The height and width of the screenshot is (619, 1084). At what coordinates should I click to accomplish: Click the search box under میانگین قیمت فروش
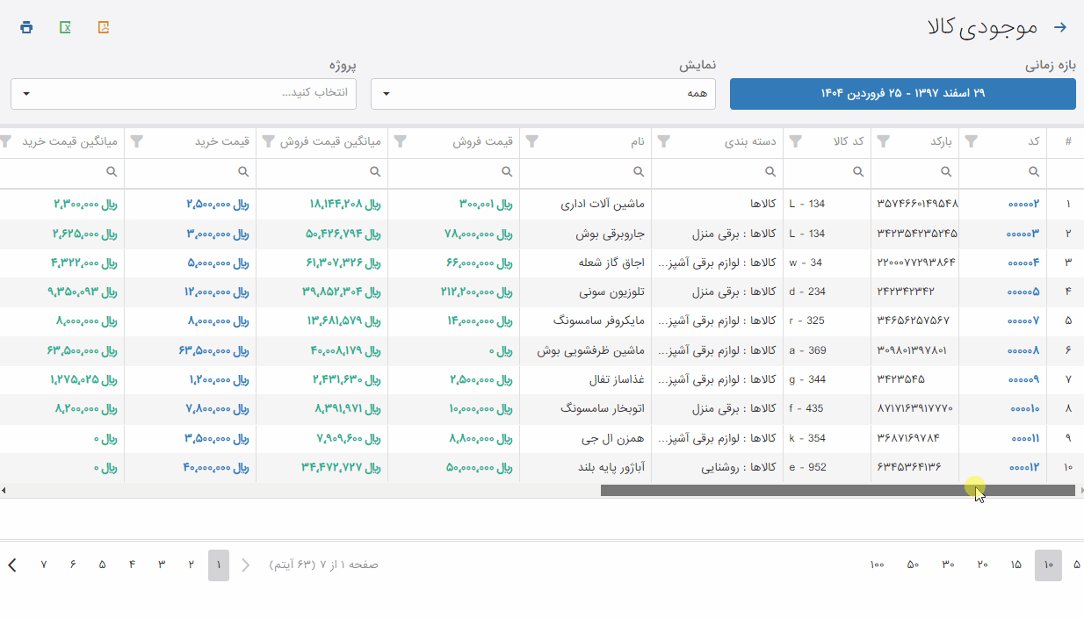(x=322, y=172)
